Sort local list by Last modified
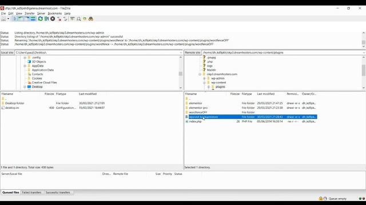 point(87,94)
